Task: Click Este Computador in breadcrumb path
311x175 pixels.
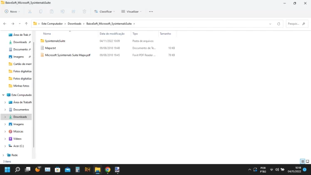Action: pyautogui.click(x=52, y=24)
